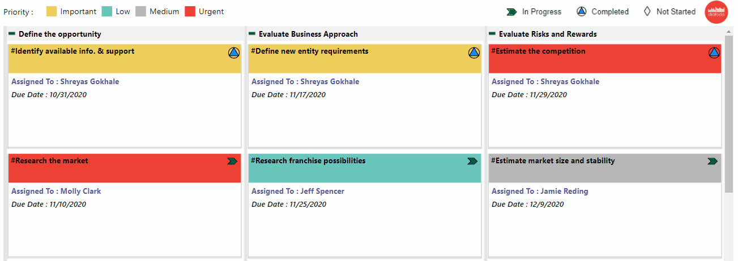Collapse the Define the opportunity column
Viewport: 738px width, 261px height.
[12, 34]
